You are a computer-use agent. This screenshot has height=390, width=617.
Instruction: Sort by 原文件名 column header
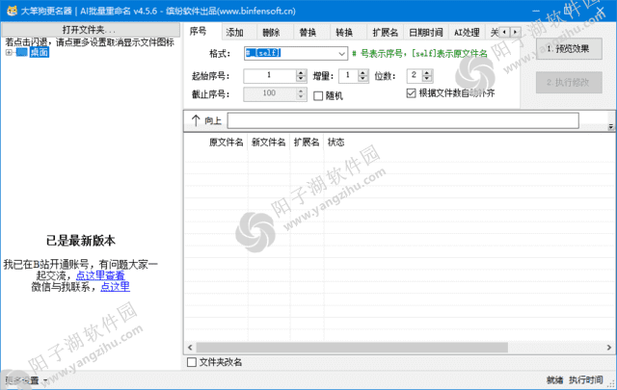(x=226, y=142)
